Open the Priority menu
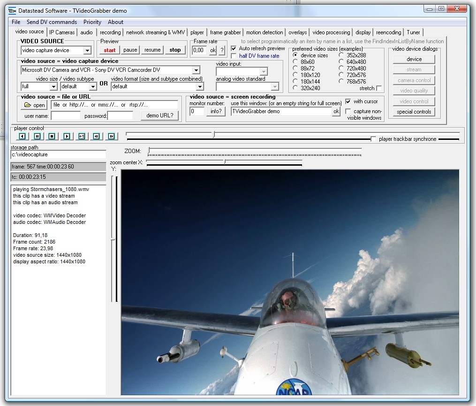 tap(92, 22)
